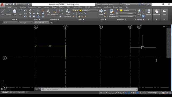Open the Annotate ribbon tab
This screenshot has height=97, width=172.
point(23,7)
